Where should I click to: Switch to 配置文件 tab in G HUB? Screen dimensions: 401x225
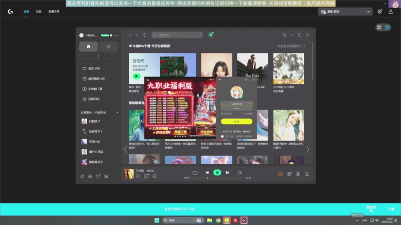point(54,11)
